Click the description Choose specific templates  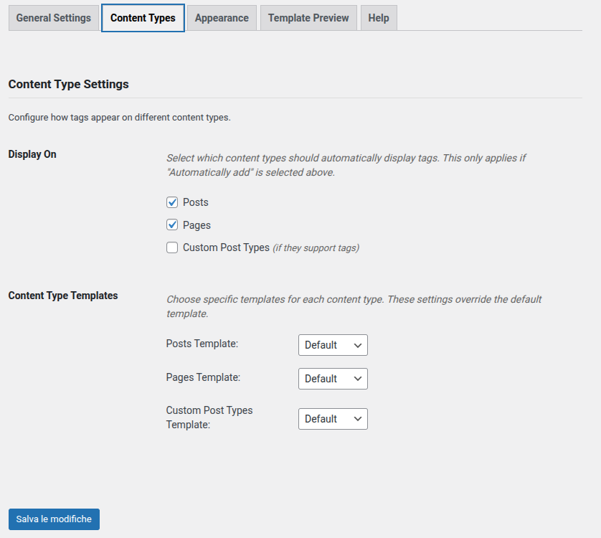point(354,306)
